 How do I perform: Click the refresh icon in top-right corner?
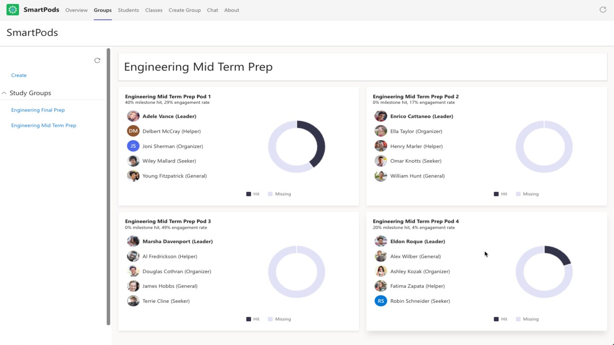[603, 9]
